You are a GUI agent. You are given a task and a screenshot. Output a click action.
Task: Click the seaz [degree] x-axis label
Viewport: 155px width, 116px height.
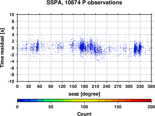(84, 94)
